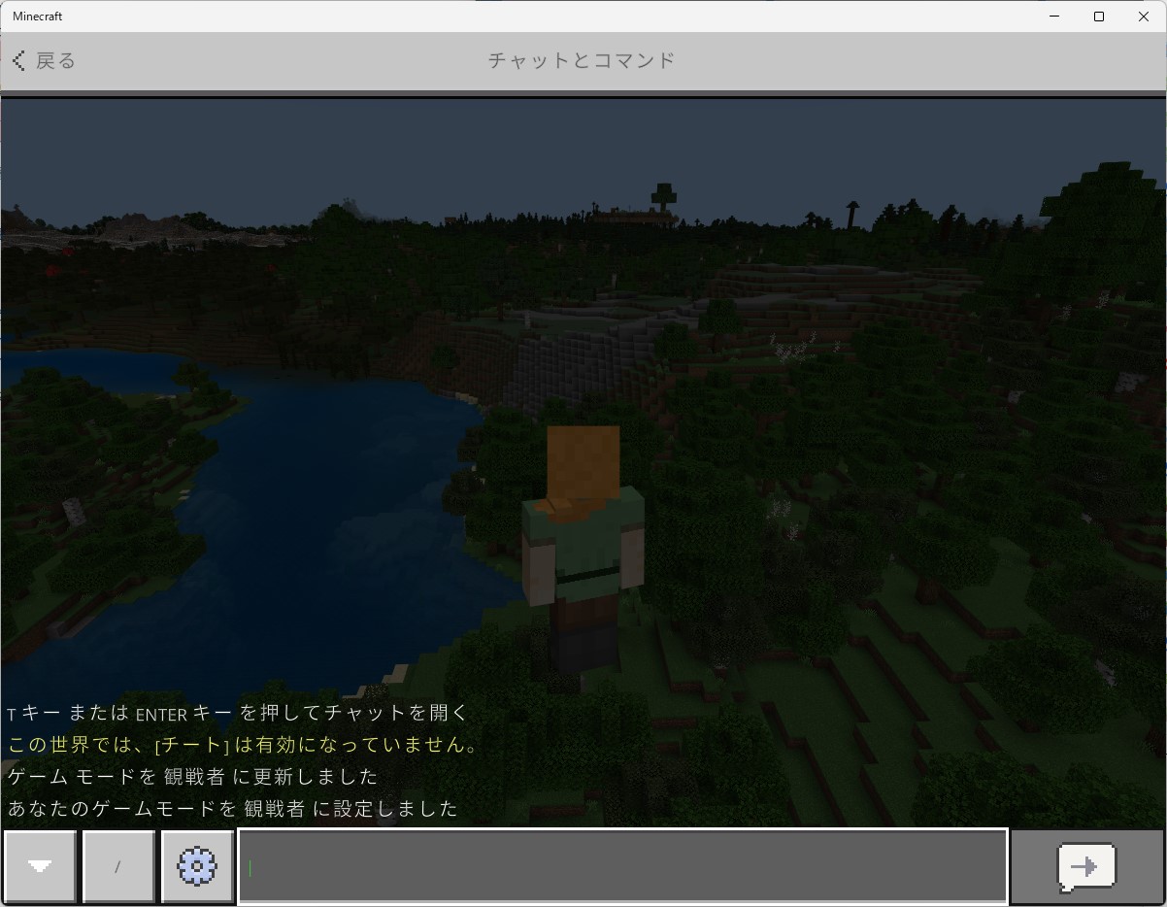
Task: Minimize the Minecraft window
Action: (x=1054, y=17)
